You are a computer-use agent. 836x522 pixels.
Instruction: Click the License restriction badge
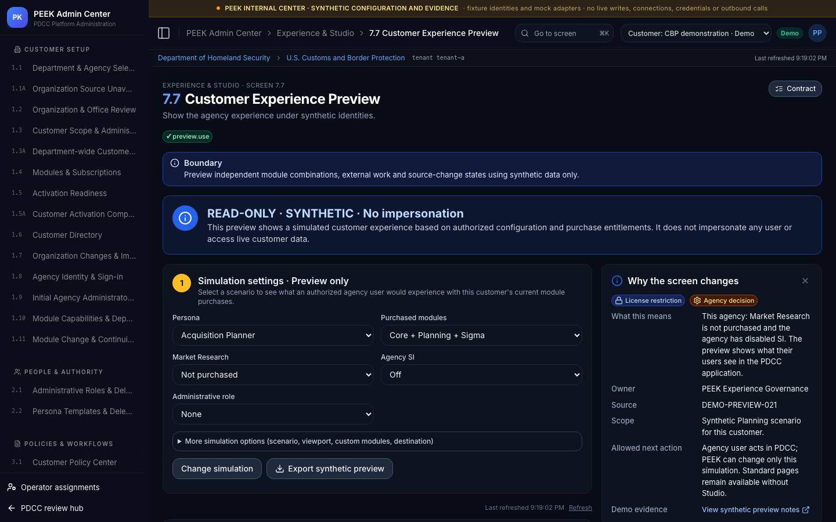(x=648, y=300)
